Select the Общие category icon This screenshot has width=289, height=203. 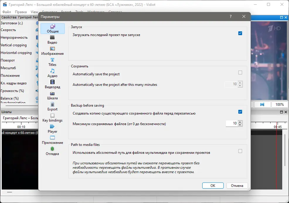pos(52,28)
